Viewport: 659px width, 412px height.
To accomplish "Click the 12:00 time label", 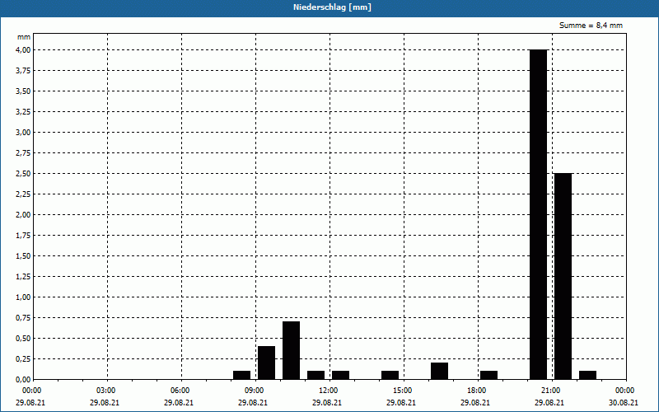I will [x=328, y=391].
